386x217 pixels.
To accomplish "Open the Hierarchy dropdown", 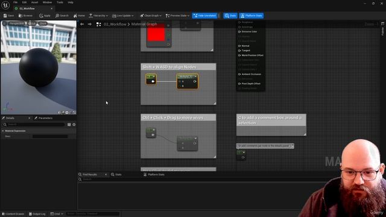I will pyautogui.click(x=98, y=16).
